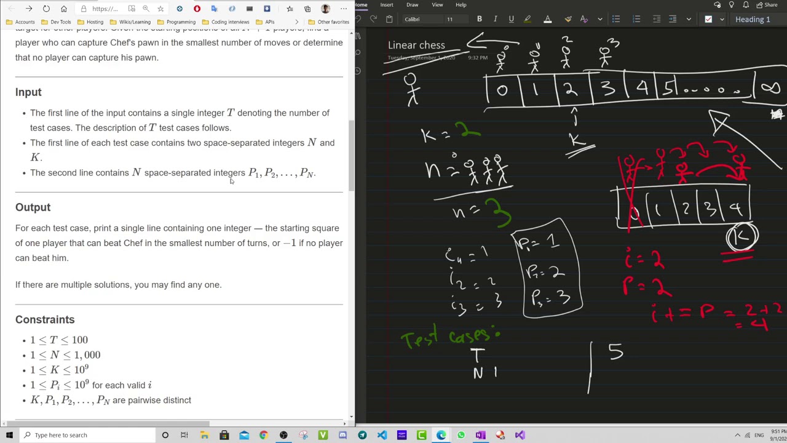Expand more paragraph options
Screen dimensions: 787x443
point(689,19)
